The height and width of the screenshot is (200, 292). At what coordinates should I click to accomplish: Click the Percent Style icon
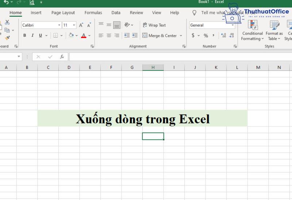click(206, 36)
